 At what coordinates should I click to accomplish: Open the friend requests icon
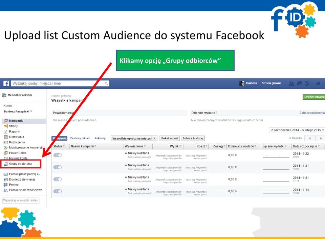click(x=291, y=83)
